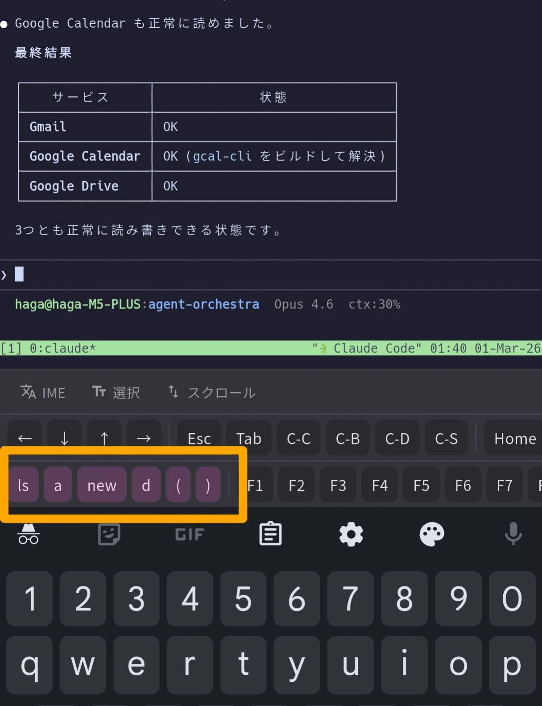Tap the F7 function key
Viewport: 542px width, 706px height.
click(505, 485)
